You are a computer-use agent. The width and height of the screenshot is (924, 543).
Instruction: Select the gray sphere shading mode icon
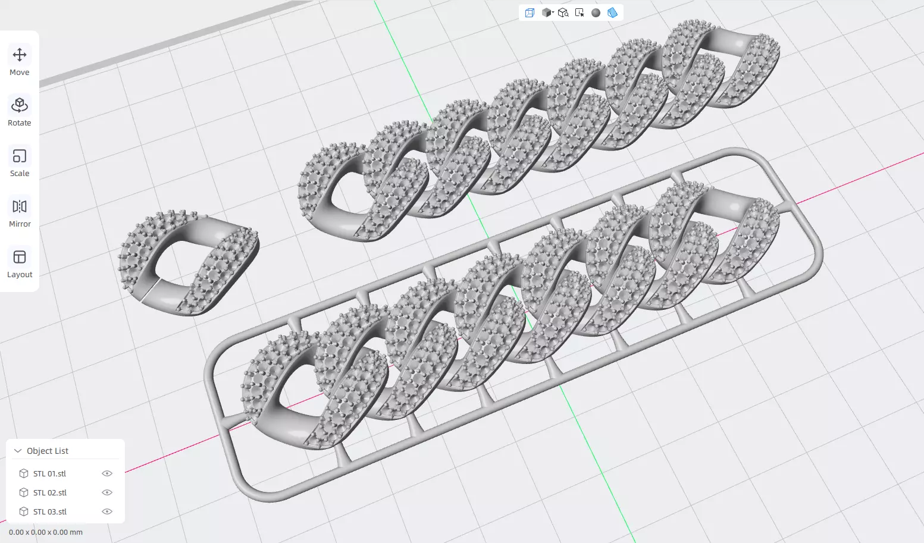tap(596, 12)
